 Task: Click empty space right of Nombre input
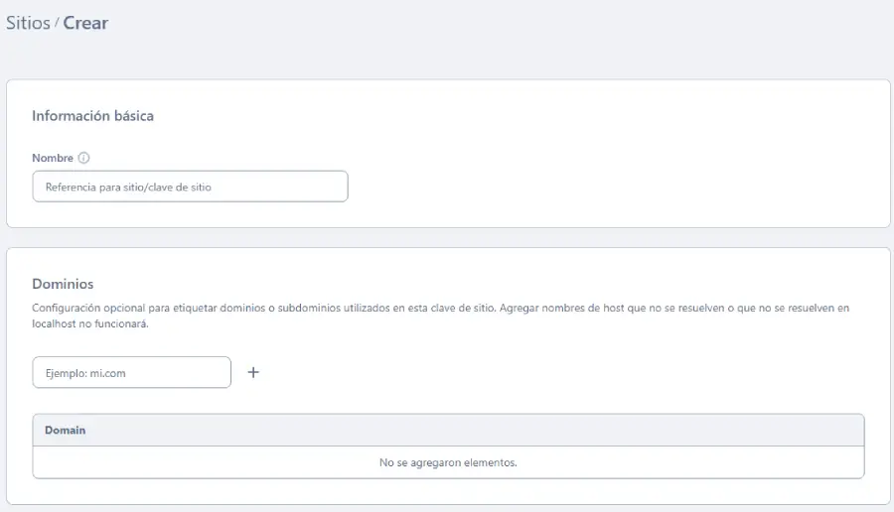coord(596,187)
